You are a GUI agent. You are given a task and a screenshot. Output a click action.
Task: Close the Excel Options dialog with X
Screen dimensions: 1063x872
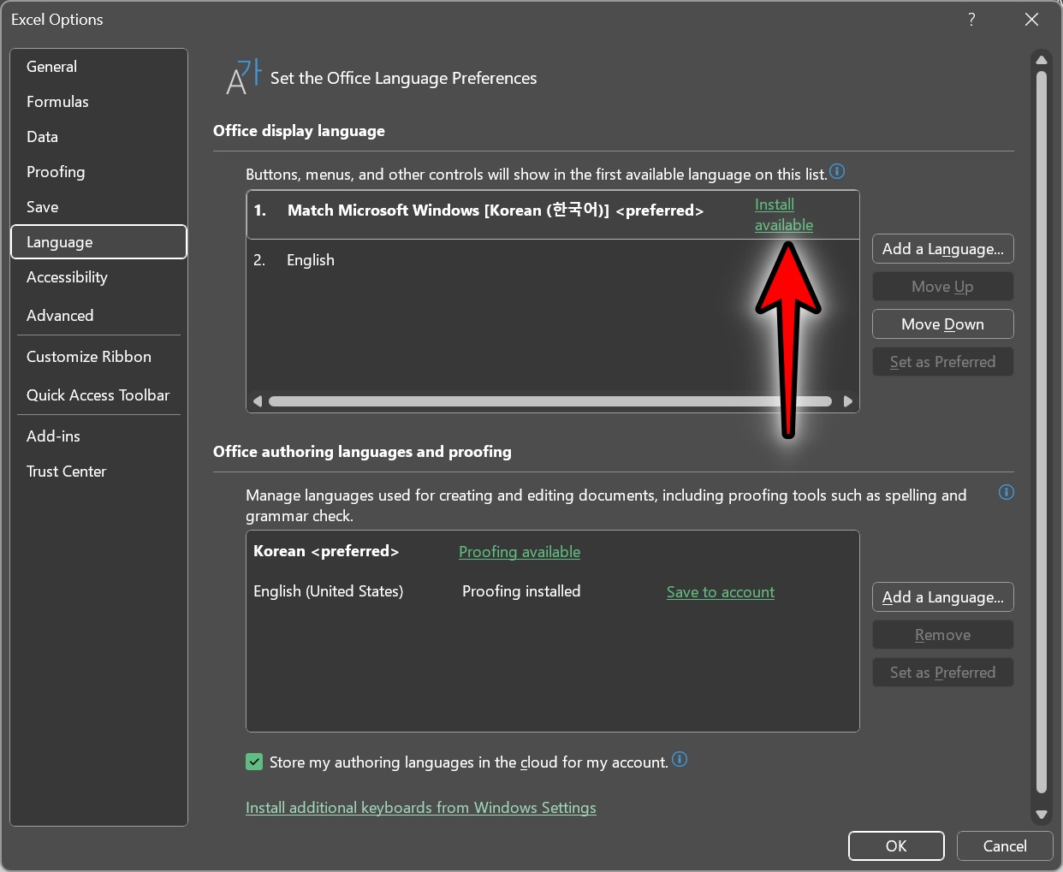(1031, 19)
